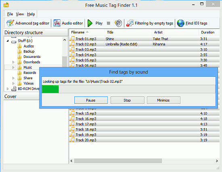Minimize the Find tags by sound dialog

click(x=163, y=100)
